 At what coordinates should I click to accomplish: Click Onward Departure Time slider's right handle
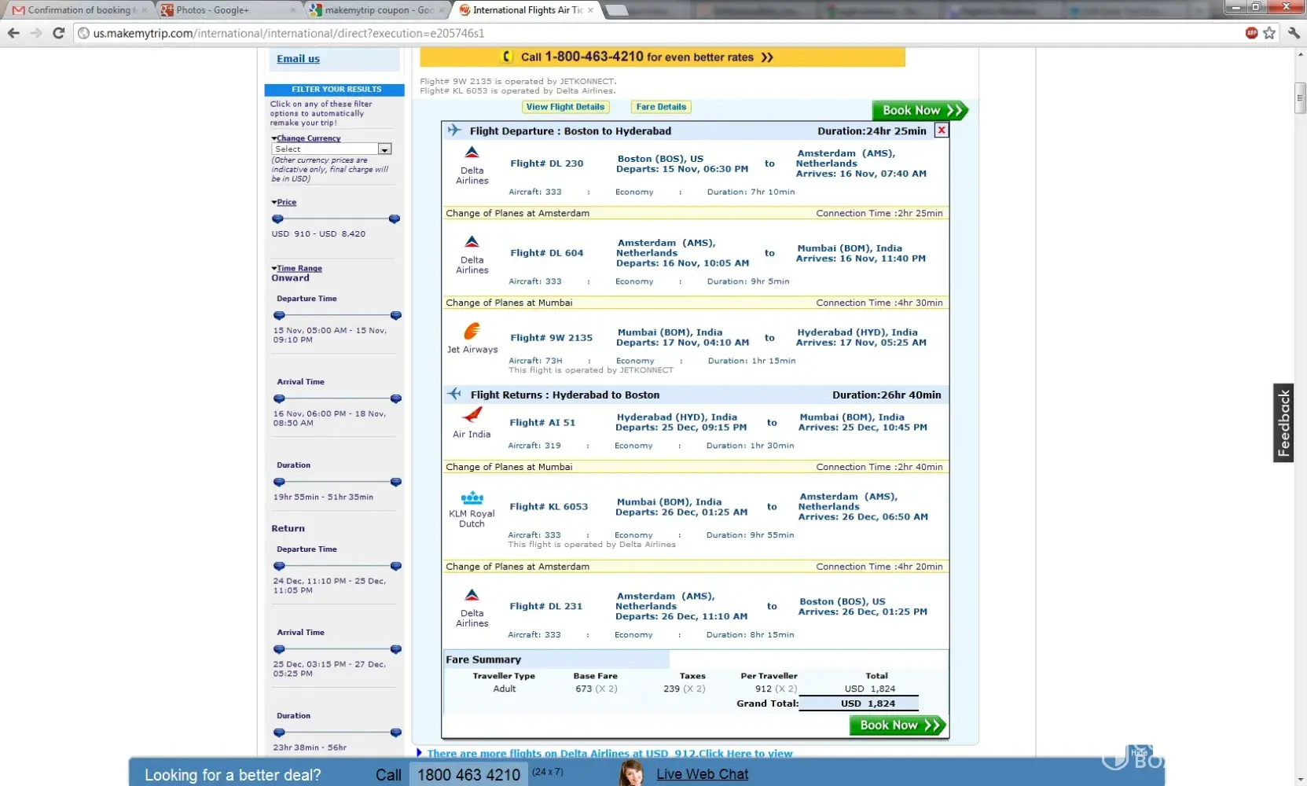(395, 315)
